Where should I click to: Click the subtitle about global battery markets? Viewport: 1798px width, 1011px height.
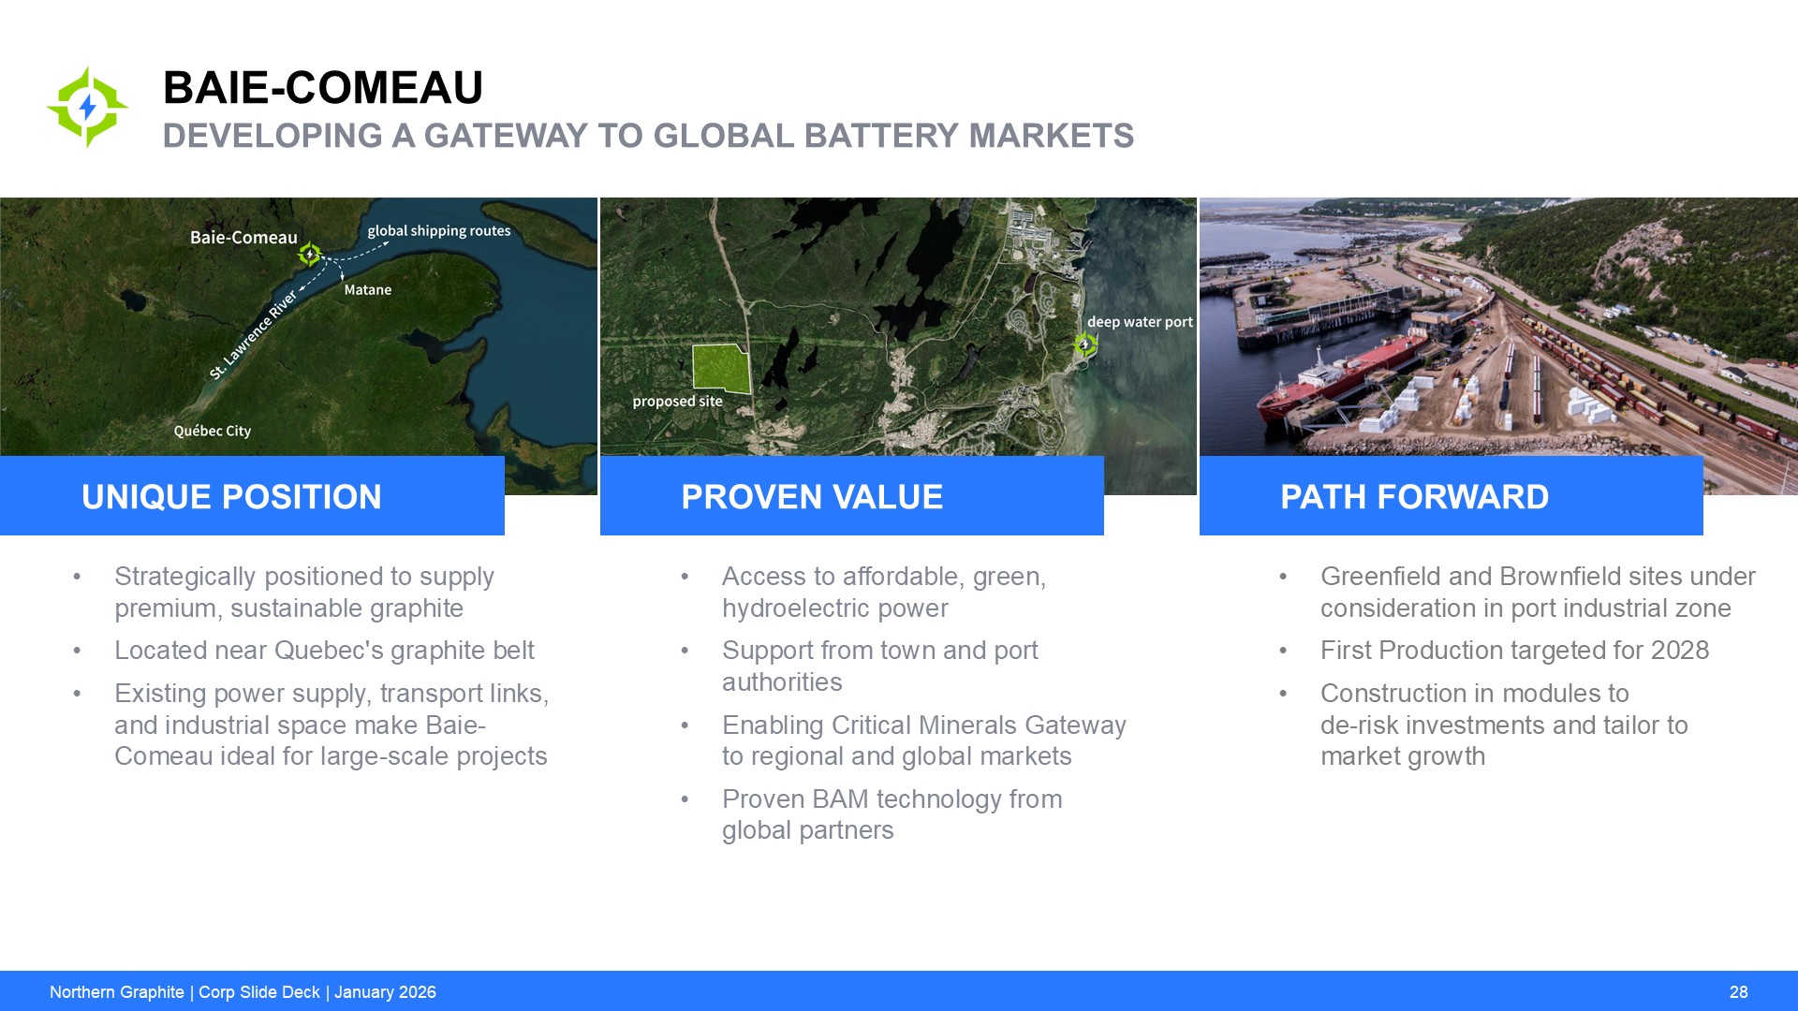coord(648,136)
